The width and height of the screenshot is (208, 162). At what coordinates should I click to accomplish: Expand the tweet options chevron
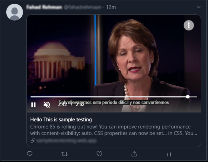pos(199,7)
